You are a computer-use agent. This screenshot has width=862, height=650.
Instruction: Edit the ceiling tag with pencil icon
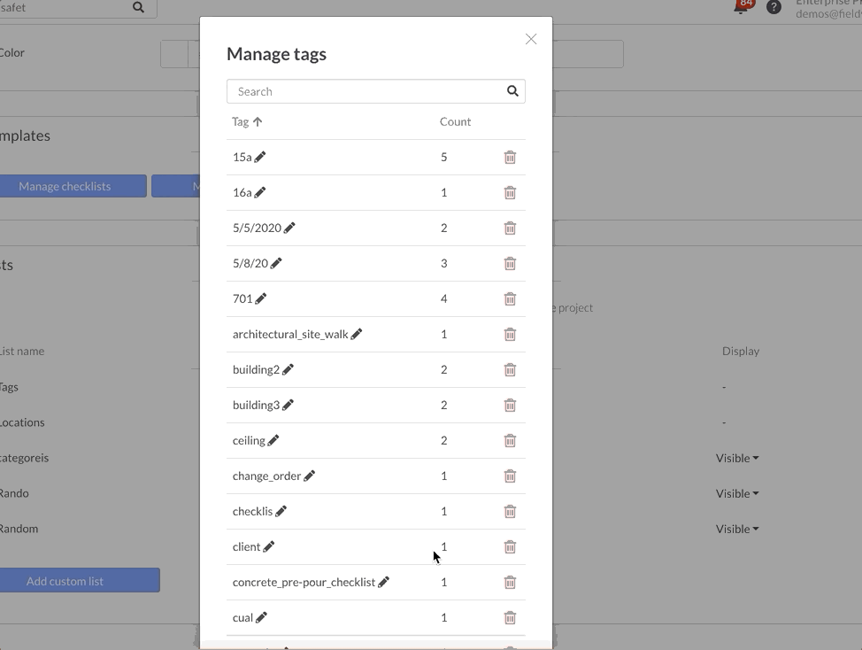point(273,440)
